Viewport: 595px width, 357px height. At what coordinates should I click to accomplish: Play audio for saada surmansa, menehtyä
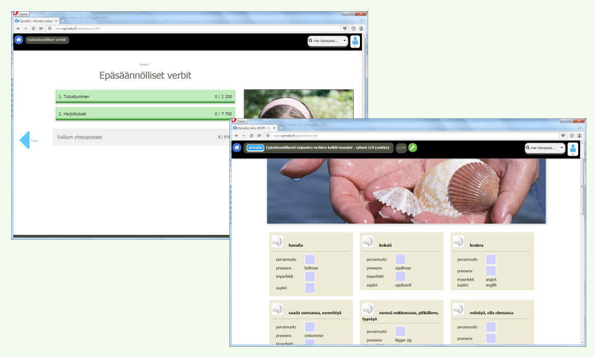(x=277, y=310)
